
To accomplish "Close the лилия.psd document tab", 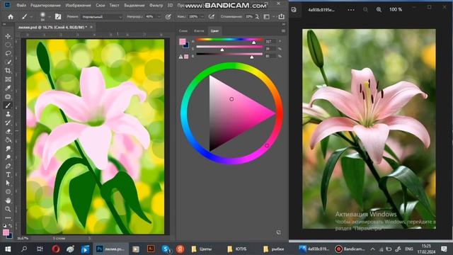I will tap(91, 27).
